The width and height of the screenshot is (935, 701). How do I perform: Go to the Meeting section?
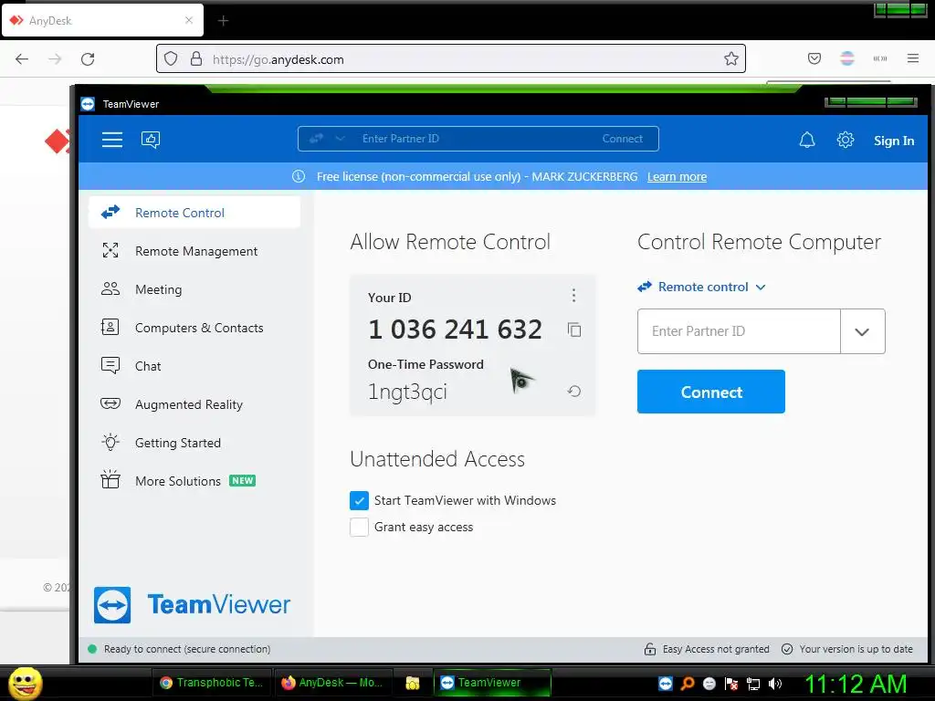tap(194, 289)
